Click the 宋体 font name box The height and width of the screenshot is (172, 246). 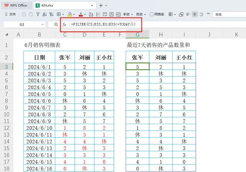229,15
